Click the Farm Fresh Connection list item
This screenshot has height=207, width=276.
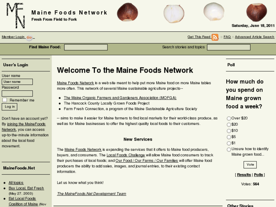coord(131,109)
